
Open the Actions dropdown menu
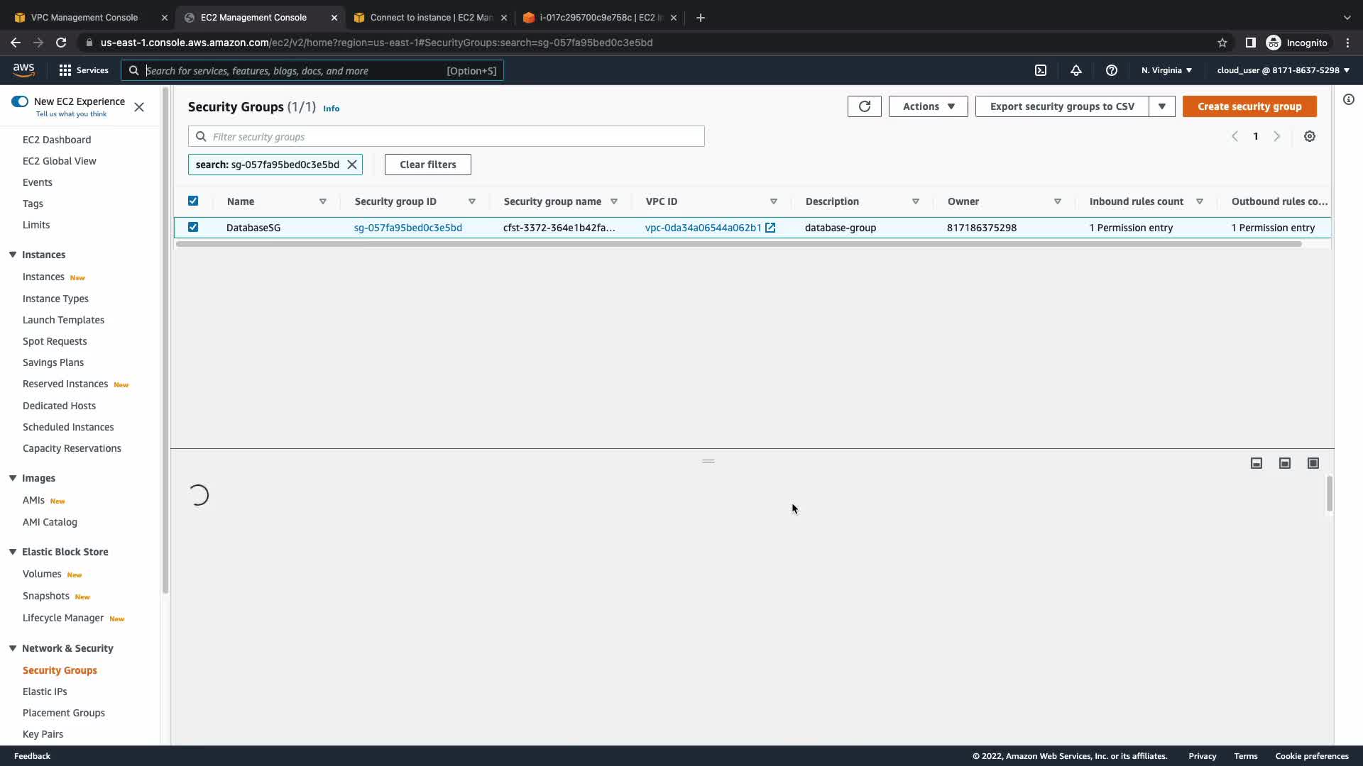927,106
